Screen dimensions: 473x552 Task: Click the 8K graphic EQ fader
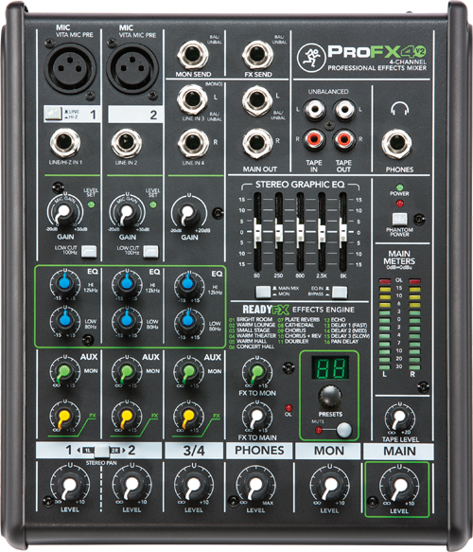[342, 232]
